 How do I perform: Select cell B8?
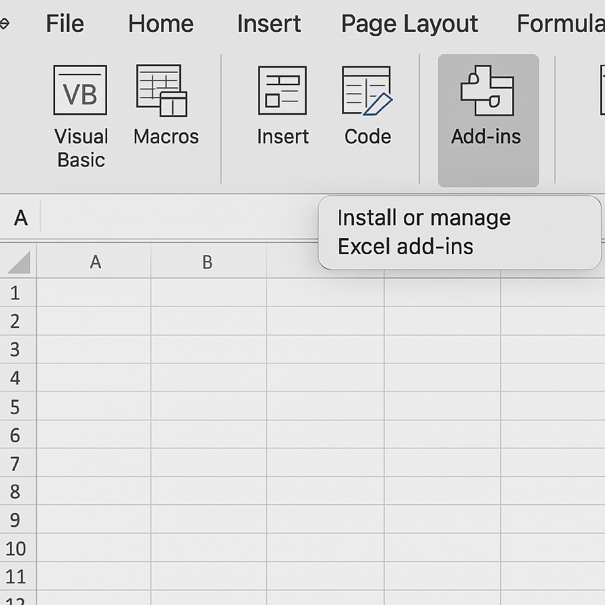click(209, 491)
